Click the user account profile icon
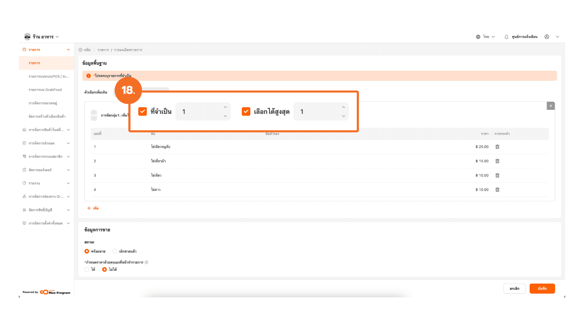 point(547,37)
